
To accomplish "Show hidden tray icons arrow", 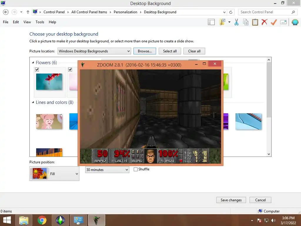I will [252, 220].
